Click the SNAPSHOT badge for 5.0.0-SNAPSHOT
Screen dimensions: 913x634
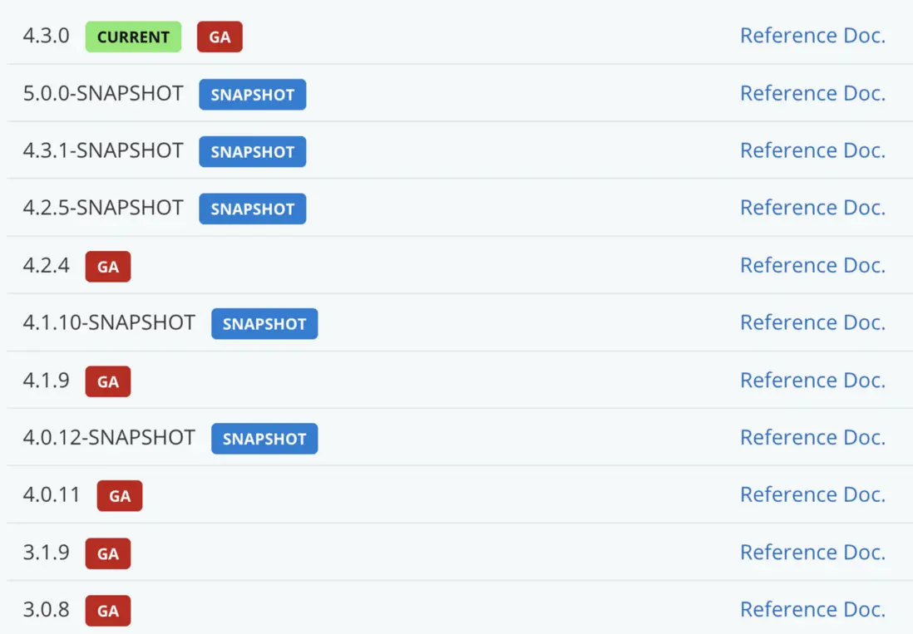coord(252,94)
